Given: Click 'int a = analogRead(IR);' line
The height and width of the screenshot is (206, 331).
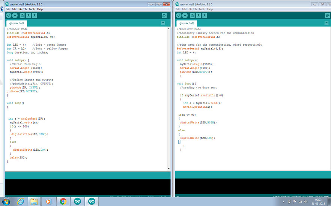Looking at the screenshot, I should click(x=27, y=119).
